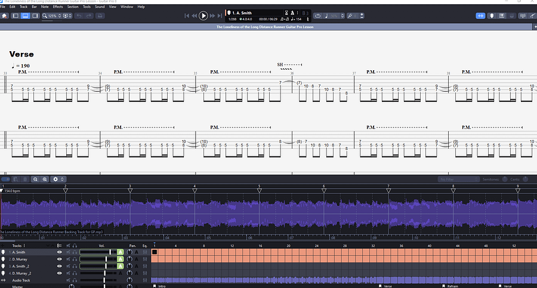Open the Note menu
This screenshot has width=537, height=288.
[45, 7]
